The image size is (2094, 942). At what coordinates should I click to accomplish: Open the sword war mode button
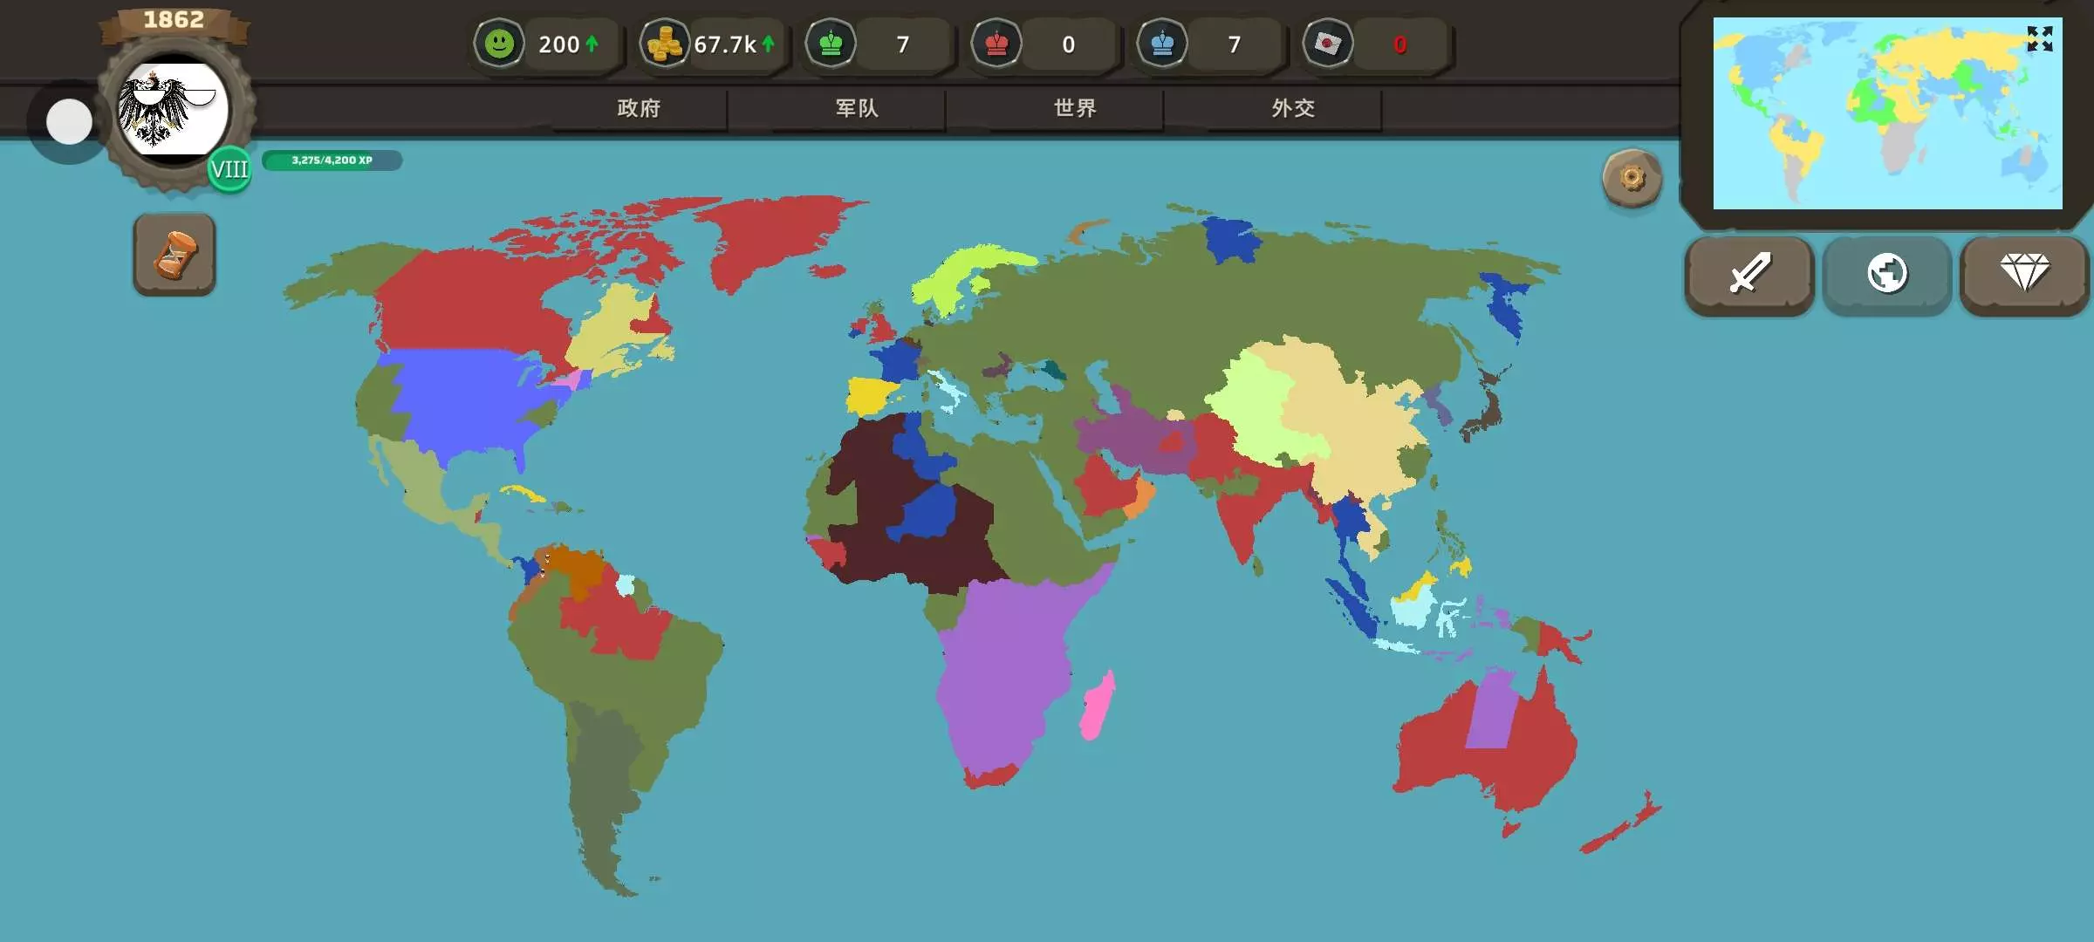(1749, 274)
